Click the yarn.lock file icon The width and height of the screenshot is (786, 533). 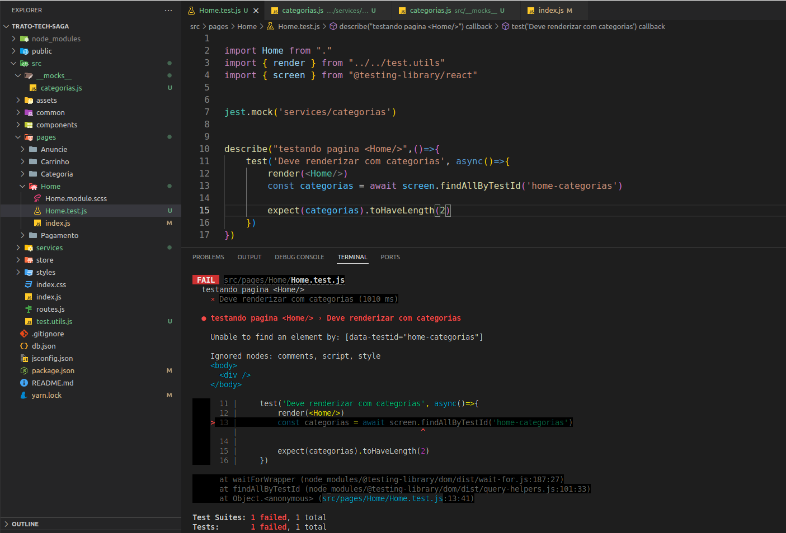[24, 395]
